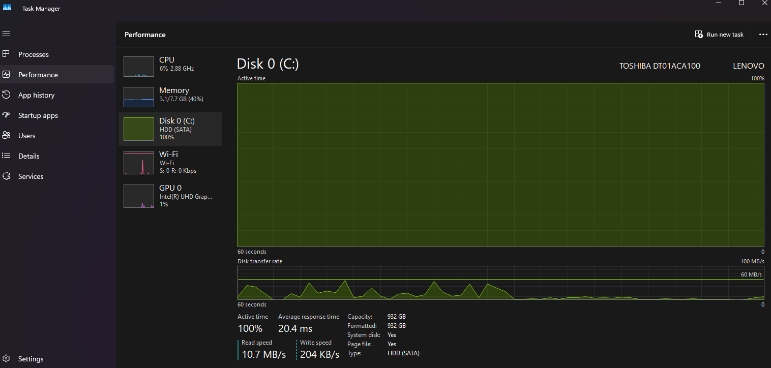Click the Details list icon
771x368 pixels.
[x=6, y=156]
